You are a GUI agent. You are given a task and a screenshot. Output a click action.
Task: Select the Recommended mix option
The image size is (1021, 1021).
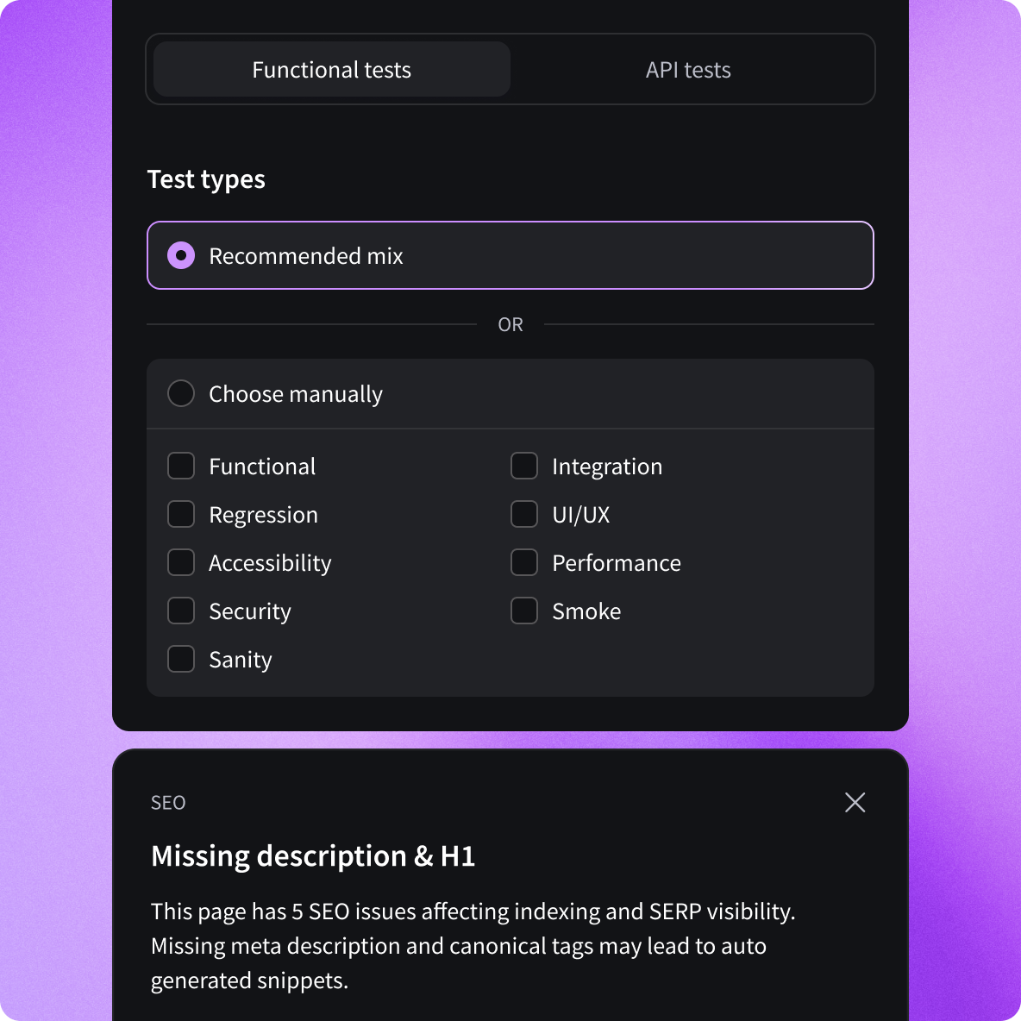pos(181,255)
